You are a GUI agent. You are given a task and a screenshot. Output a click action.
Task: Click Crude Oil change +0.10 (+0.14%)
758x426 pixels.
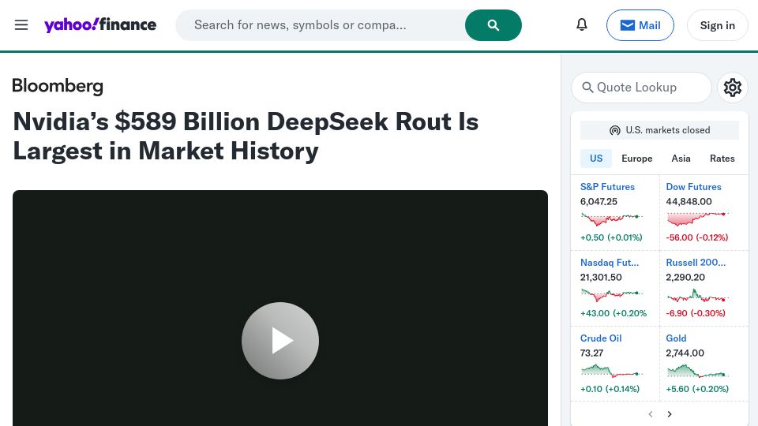(610, 389)
